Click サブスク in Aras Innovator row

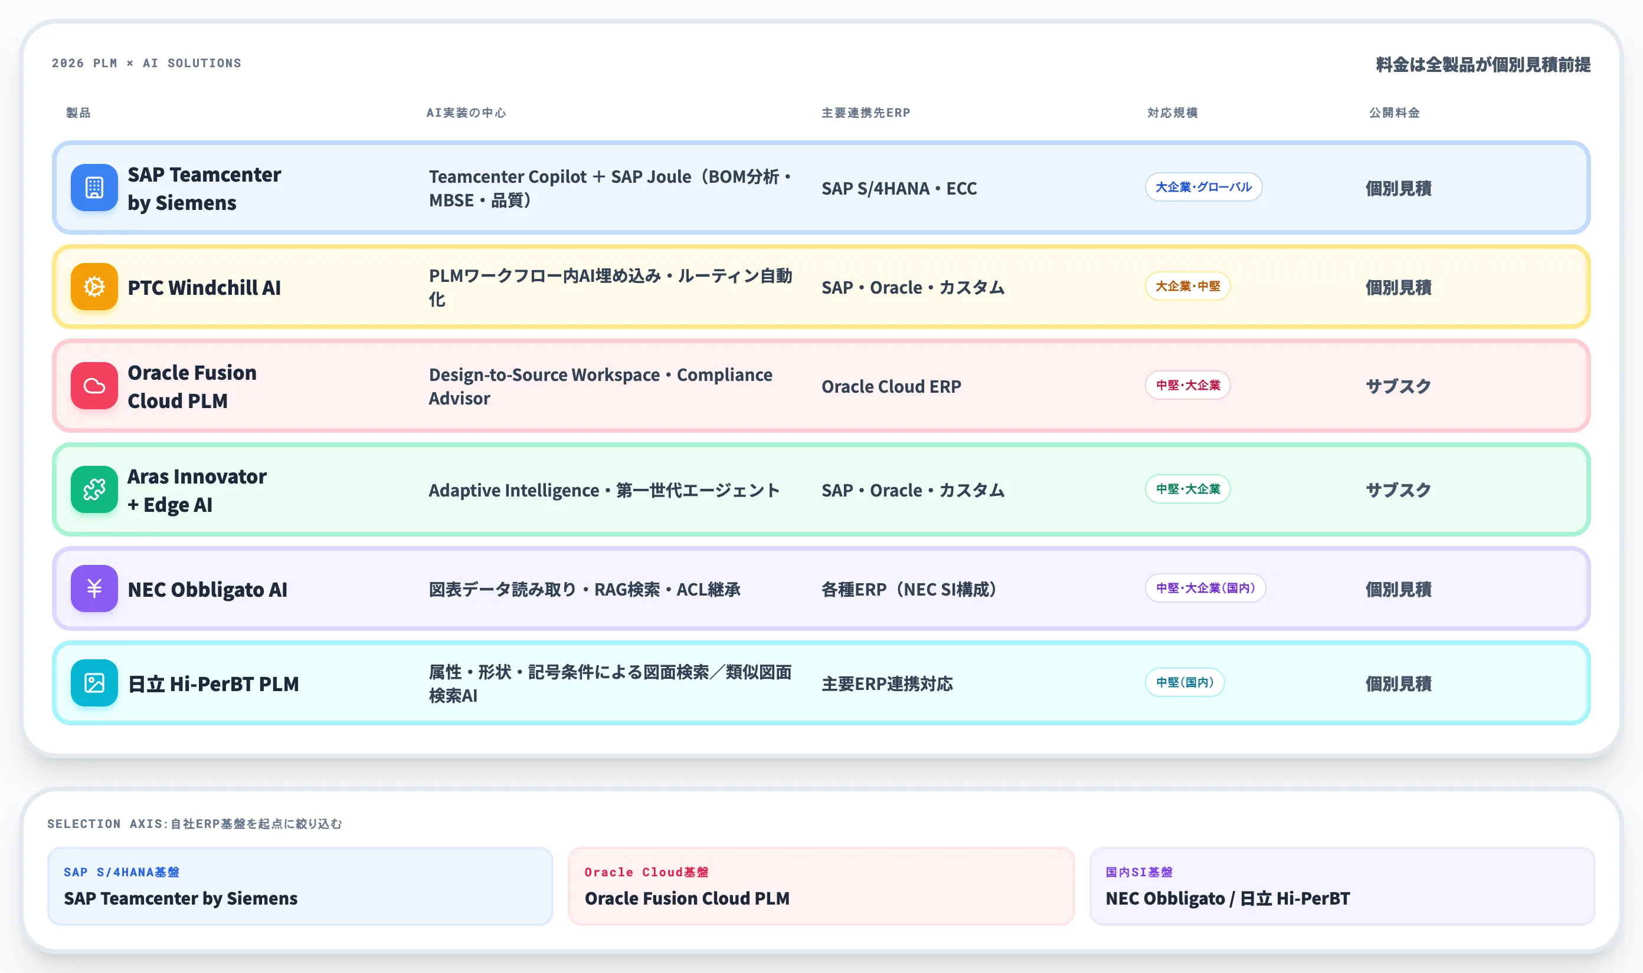tap(1398, 491)
